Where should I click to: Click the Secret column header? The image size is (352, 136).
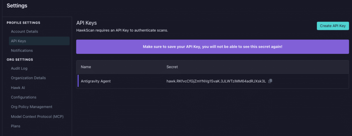coord(172,67)
